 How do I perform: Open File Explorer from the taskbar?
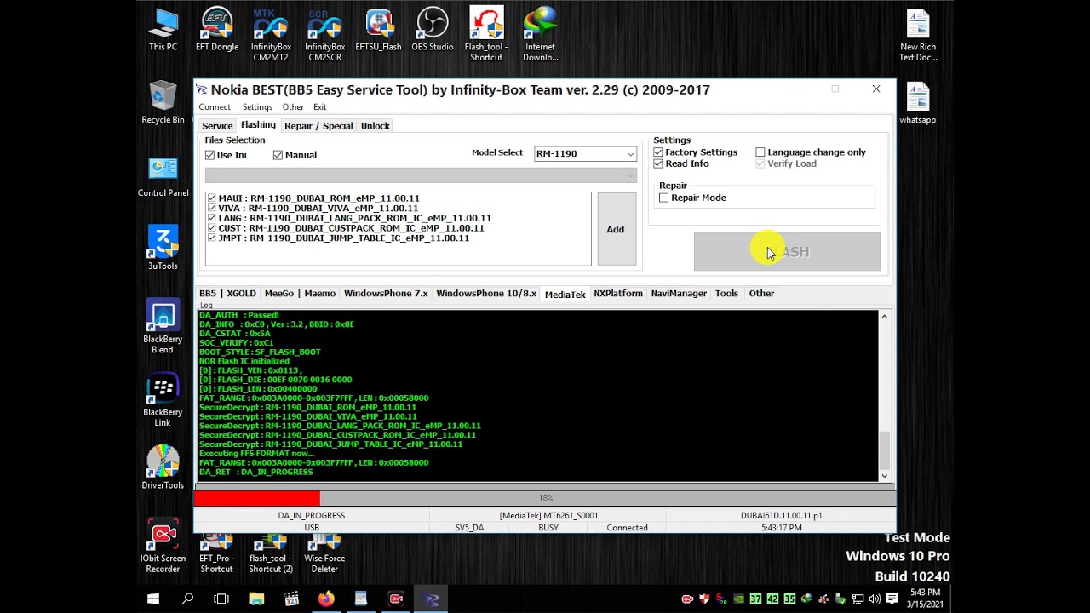pos(256,599)
